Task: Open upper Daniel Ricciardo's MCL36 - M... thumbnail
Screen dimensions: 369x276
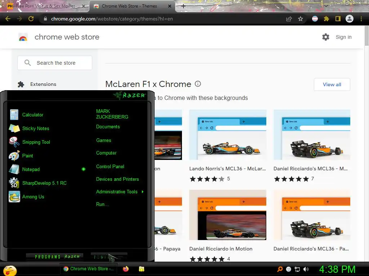Action: point(312,135)
